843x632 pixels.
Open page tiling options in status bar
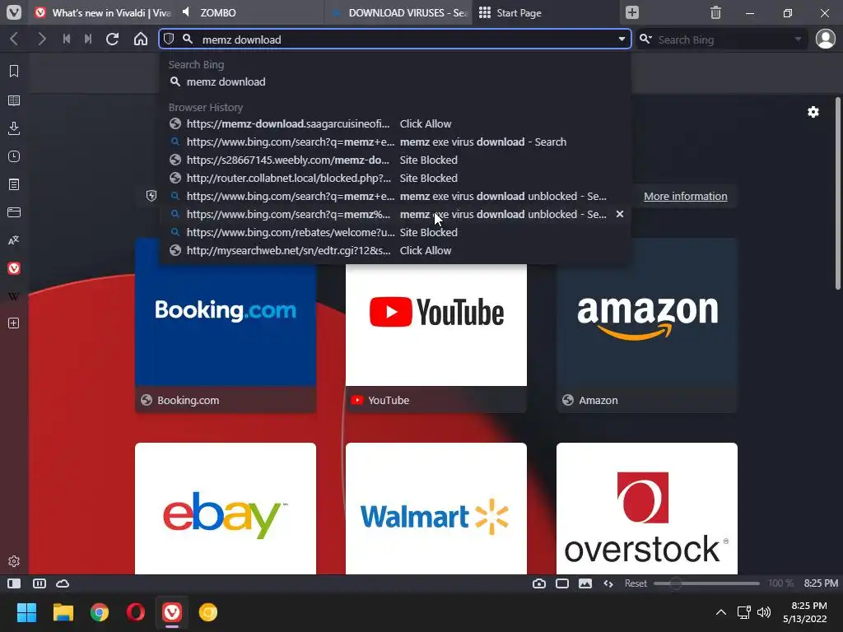pos(562,583)
